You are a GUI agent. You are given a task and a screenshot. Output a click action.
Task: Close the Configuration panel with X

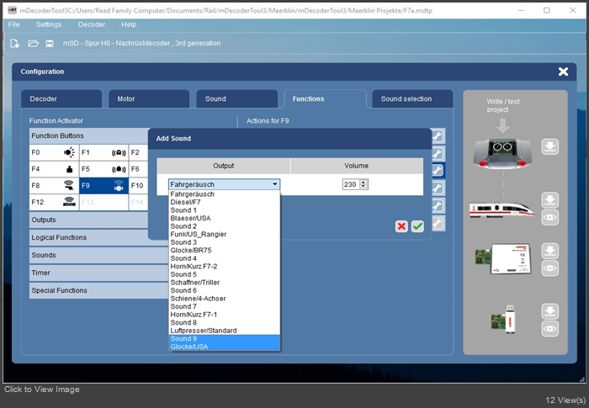[563, 72]
